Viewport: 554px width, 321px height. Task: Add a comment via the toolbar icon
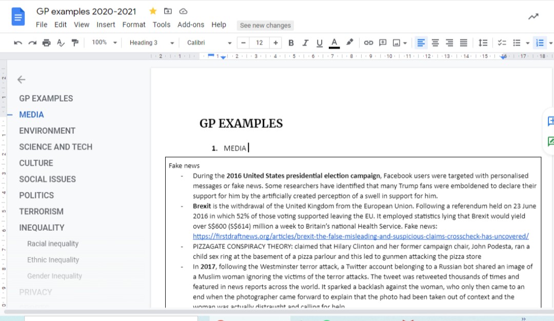[383, 43]
